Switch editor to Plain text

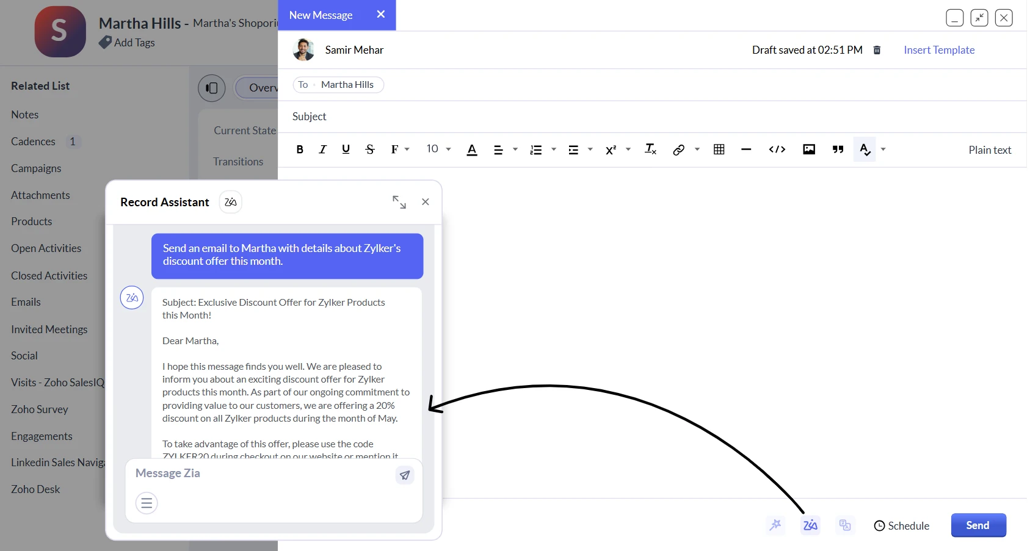click(990, 150)
